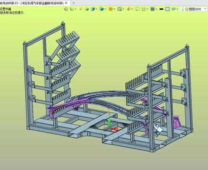Toggle the light blue square display button
This screenshot has width=208, height=170.
pyautogui.click(x=167, y=9)
